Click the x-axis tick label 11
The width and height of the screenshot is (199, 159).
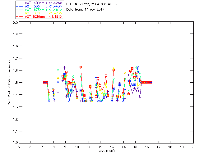[x=89, y=147]
